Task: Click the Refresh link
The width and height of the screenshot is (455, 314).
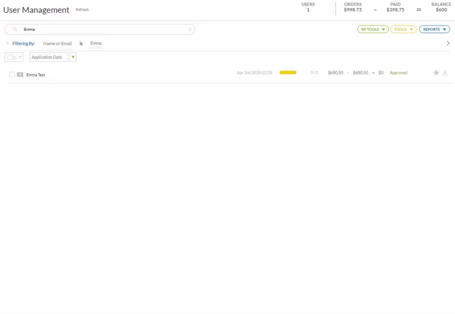Action: (x=82, y=10)
